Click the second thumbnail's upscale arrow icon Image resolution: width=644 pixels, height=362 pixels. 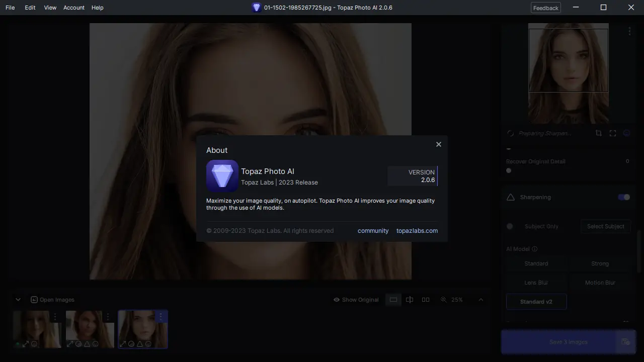pos(70,344)
